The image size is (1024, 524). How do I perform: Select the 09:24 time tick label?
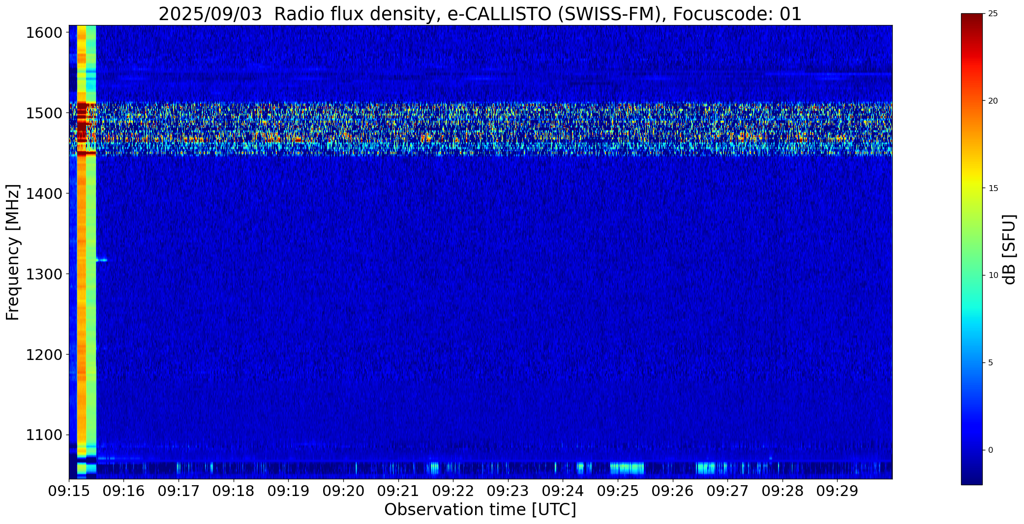tap(563, 491)
